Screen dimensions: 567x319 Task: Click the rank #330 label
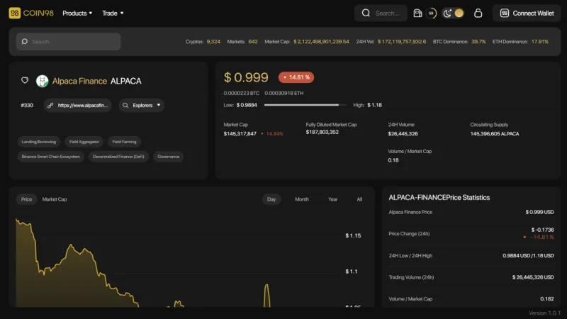pyautogui.click(x=27, y=105)
